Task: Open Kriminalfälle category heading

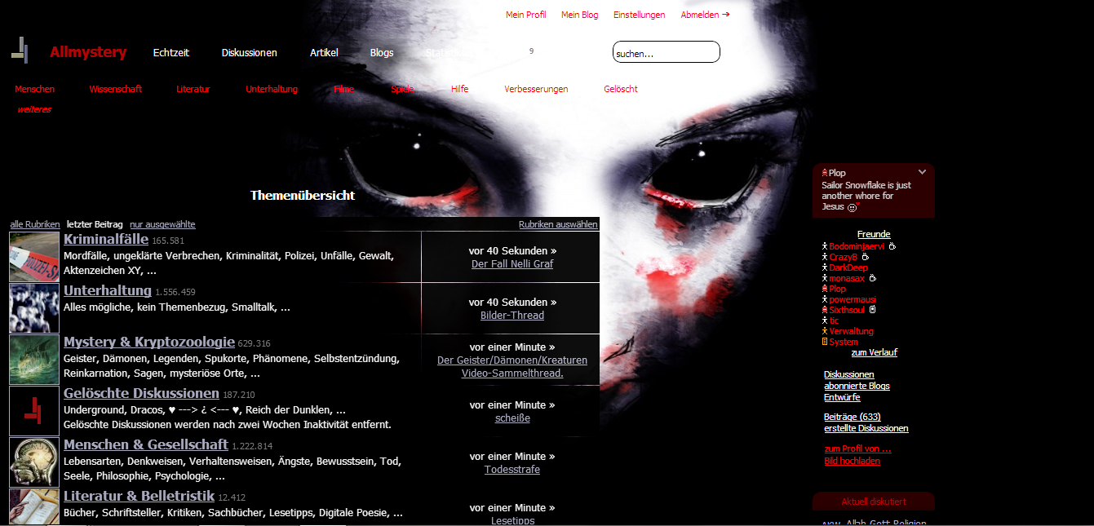Action: 106,240
